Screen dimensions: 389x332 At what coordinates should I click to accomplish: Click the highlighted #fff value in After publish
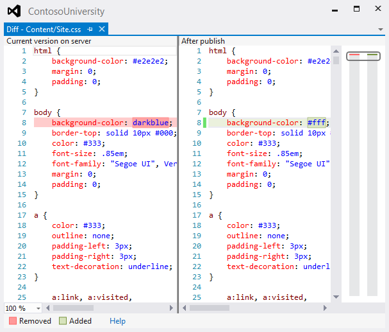(x=317, y=123)
